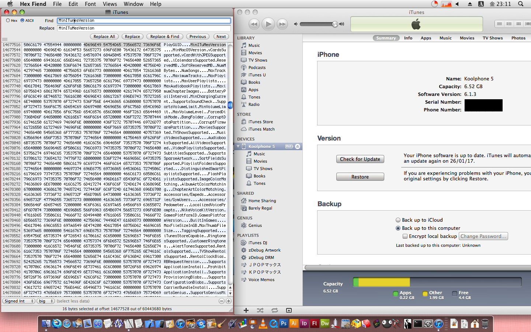Enable Encrypt local backup checkbox
The image size is (531, 332).
405,236
